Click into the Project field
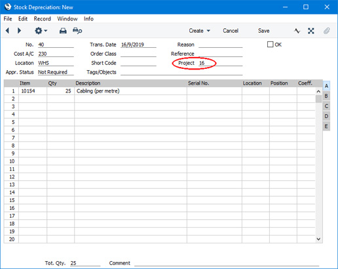 click(220, 63)
